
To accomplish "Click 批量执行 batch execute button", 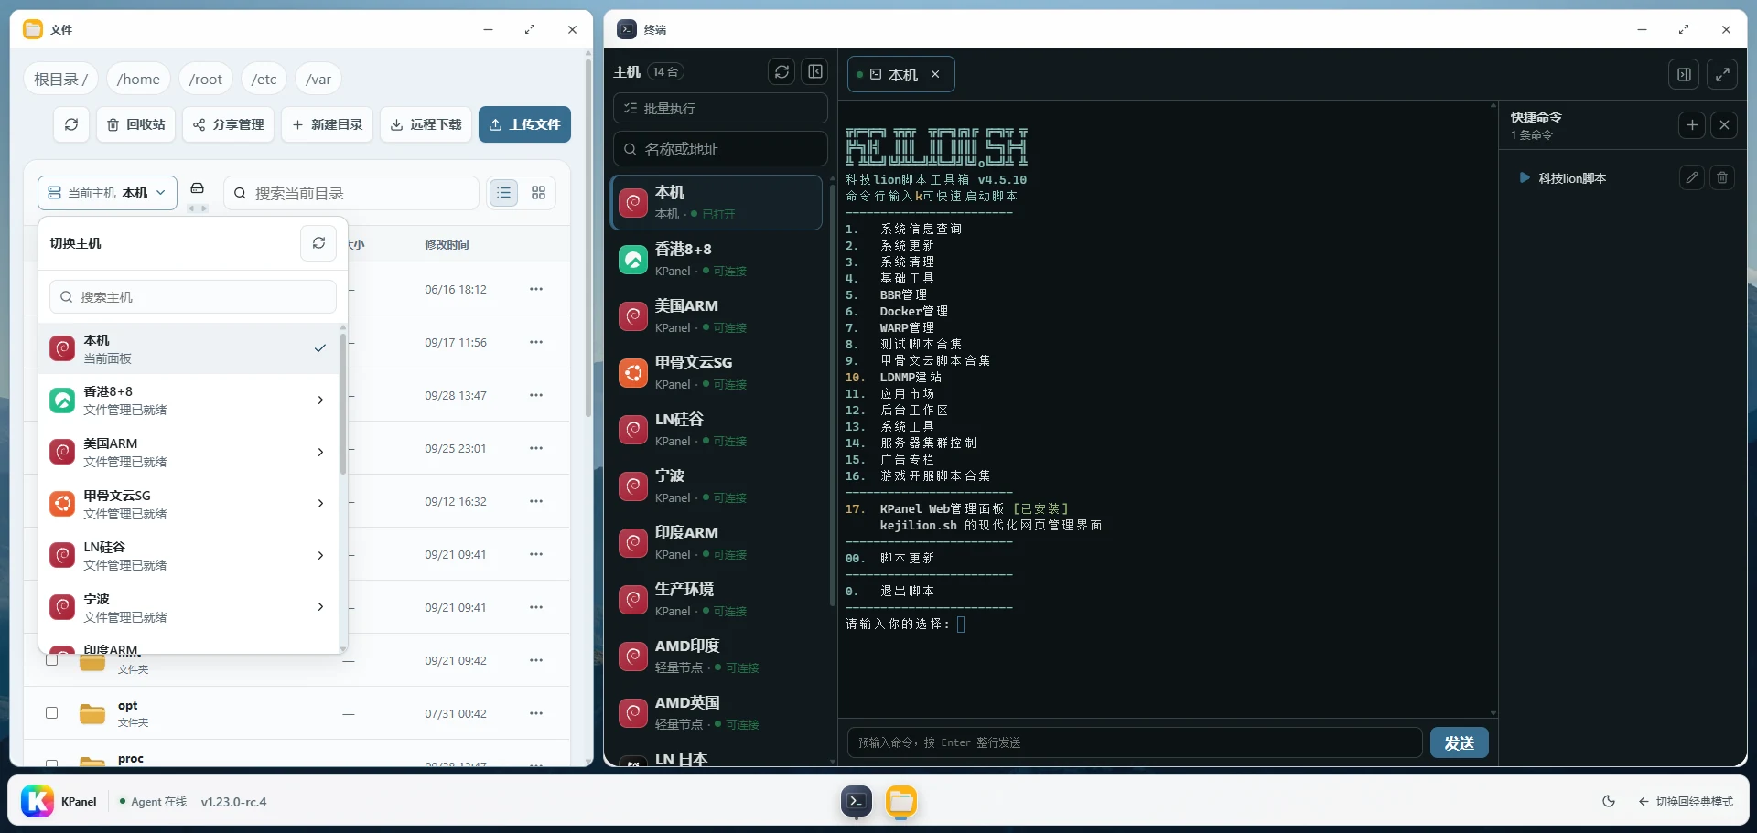I will point(720,108).
